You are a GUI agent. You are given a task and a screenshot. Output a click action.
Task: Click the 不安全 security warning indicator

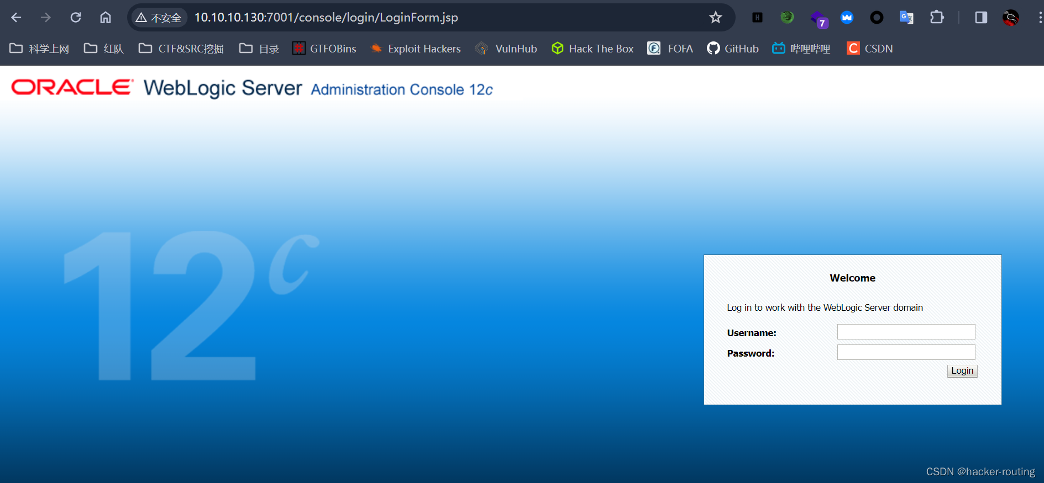coord(159,18)
